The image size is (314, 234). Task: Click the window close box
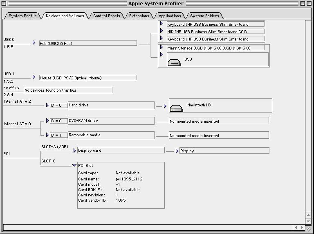click(x=4, y=3)
